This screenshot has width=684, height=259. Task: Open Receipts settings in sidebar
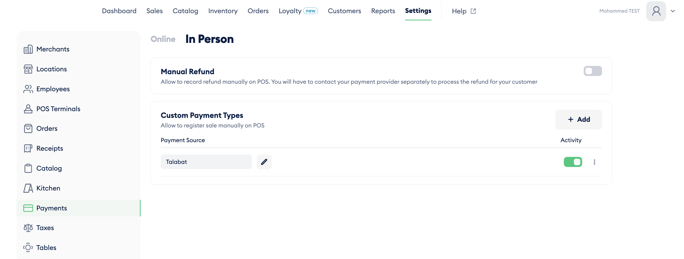[50, 148]
